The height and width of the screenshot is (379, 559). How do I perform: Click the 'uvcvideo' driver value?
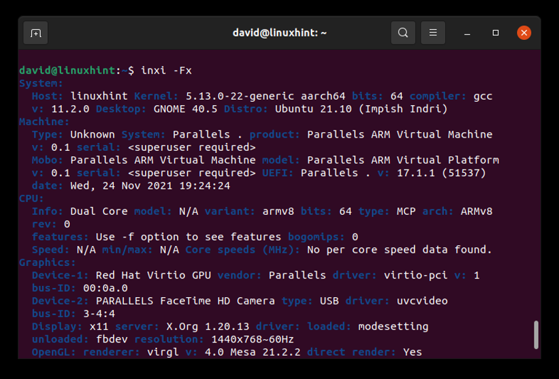point(422,301)
